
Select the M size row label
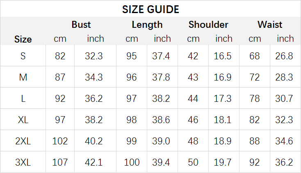(23, 77)
